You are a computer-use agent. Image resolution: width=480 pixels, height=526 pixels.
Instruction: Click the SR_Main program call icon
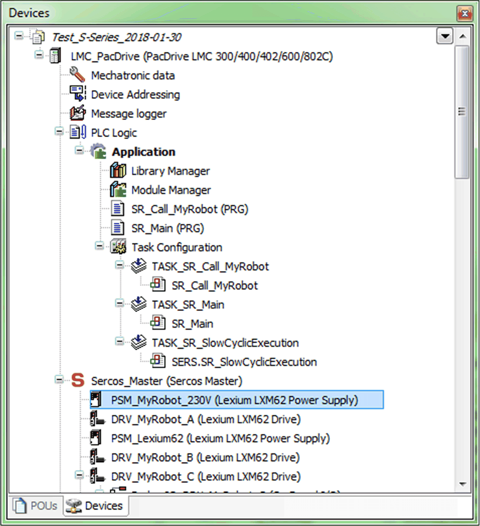pos(158,323)
